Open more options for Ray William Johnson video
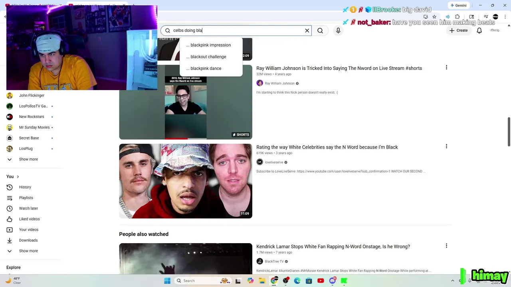 tap(446, 67)
